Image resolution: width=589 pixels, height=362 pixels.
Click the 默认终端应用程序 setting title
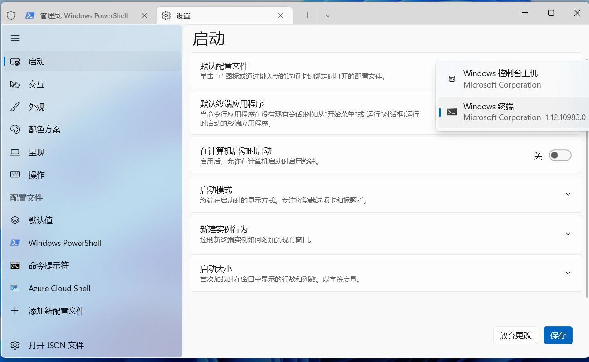click(x=232, y=103)
